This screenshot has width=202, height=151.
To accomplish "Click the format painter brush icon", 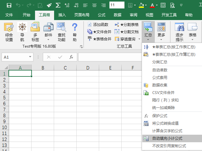I will 49,5.
